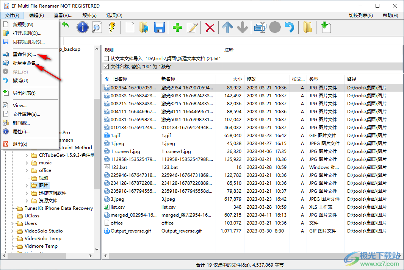Click the yellow folder toolbar icon
Screen dimensions: 404x270
point(307,27)
